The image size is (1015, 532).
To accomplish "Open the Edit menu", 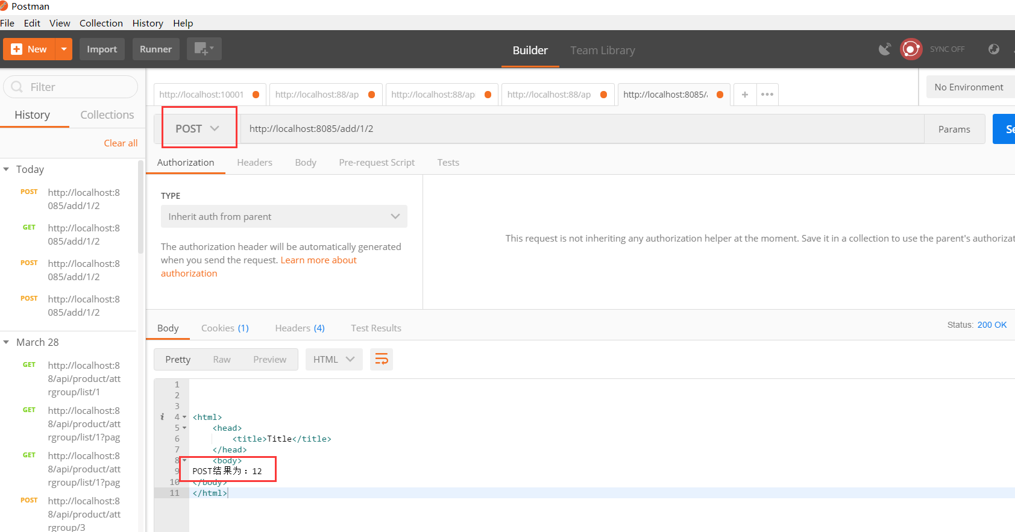I will point(32,23).
